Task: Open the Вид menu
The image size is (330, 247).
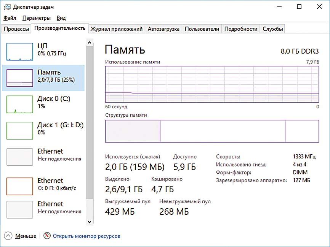Action: pos(61,18)
